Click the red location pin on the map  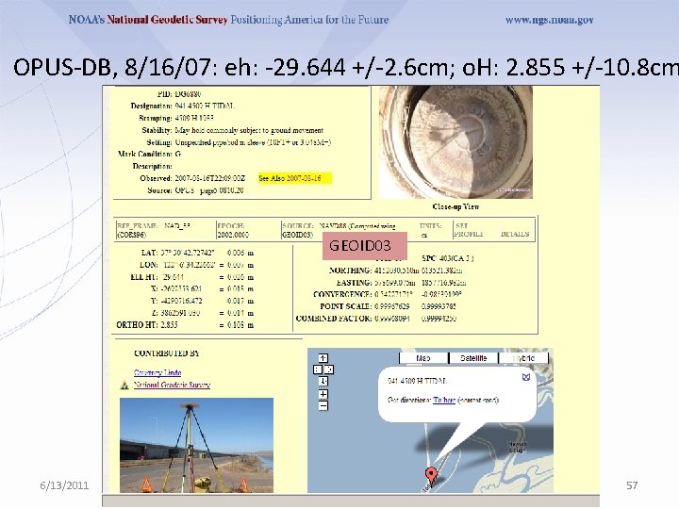point(430,476)
